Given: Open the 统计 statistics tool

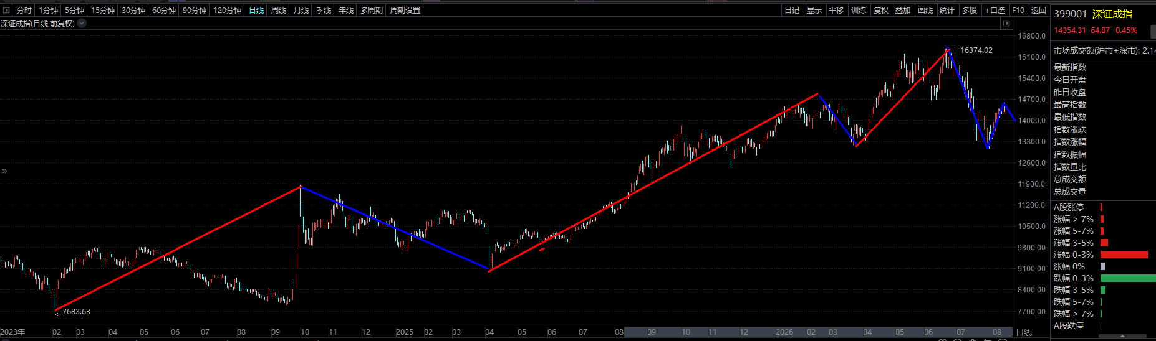Looking at the screenshot, I should [947, 11].
